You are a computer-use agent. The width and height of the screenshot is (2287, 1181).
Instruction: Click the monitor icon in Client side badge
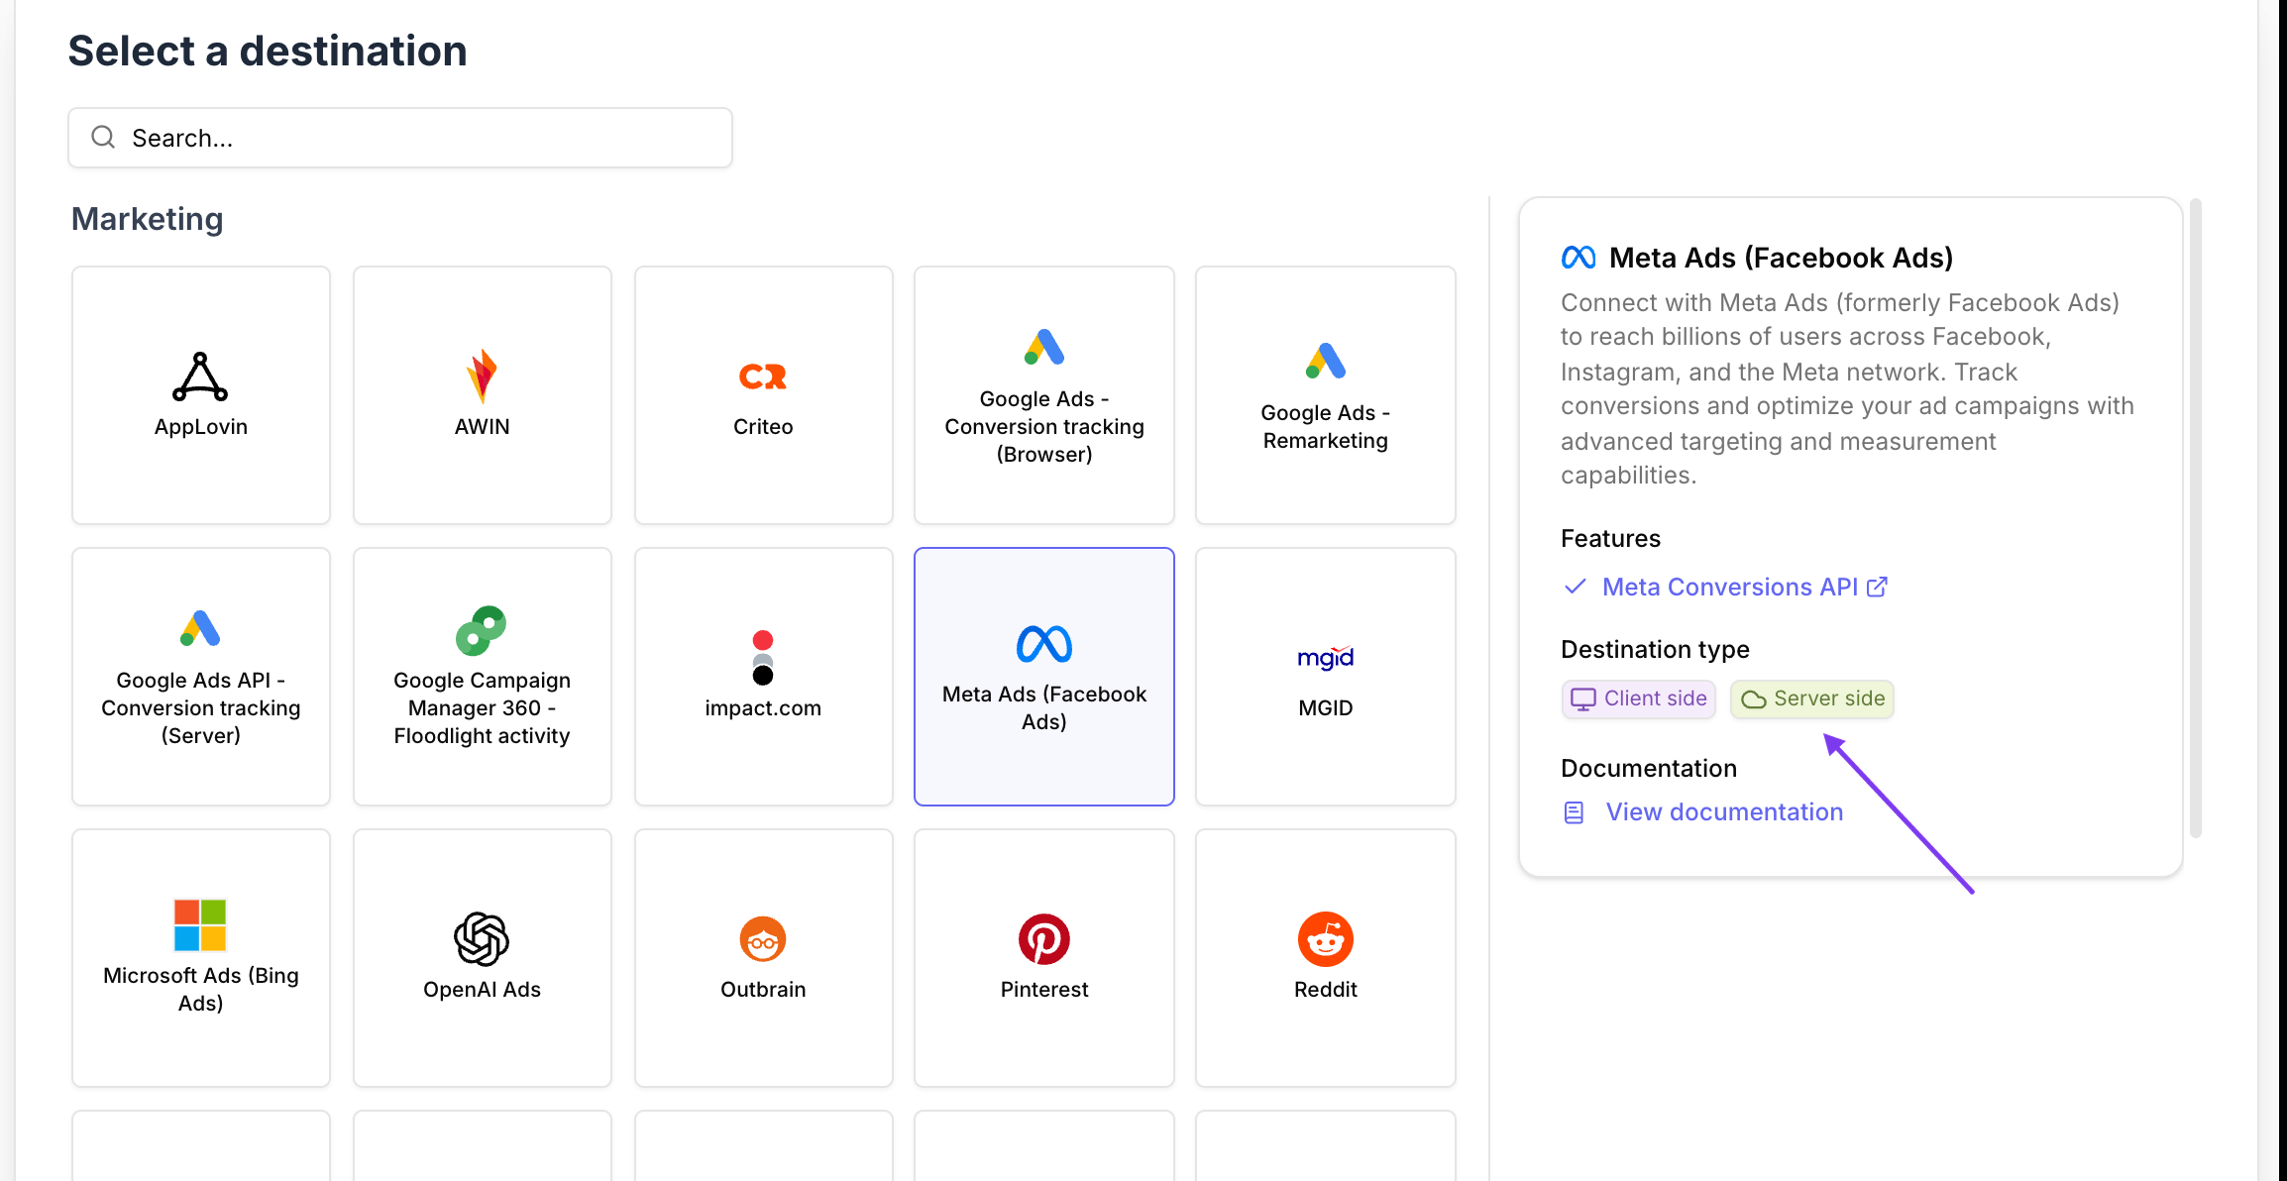(x=1583, y=698)
